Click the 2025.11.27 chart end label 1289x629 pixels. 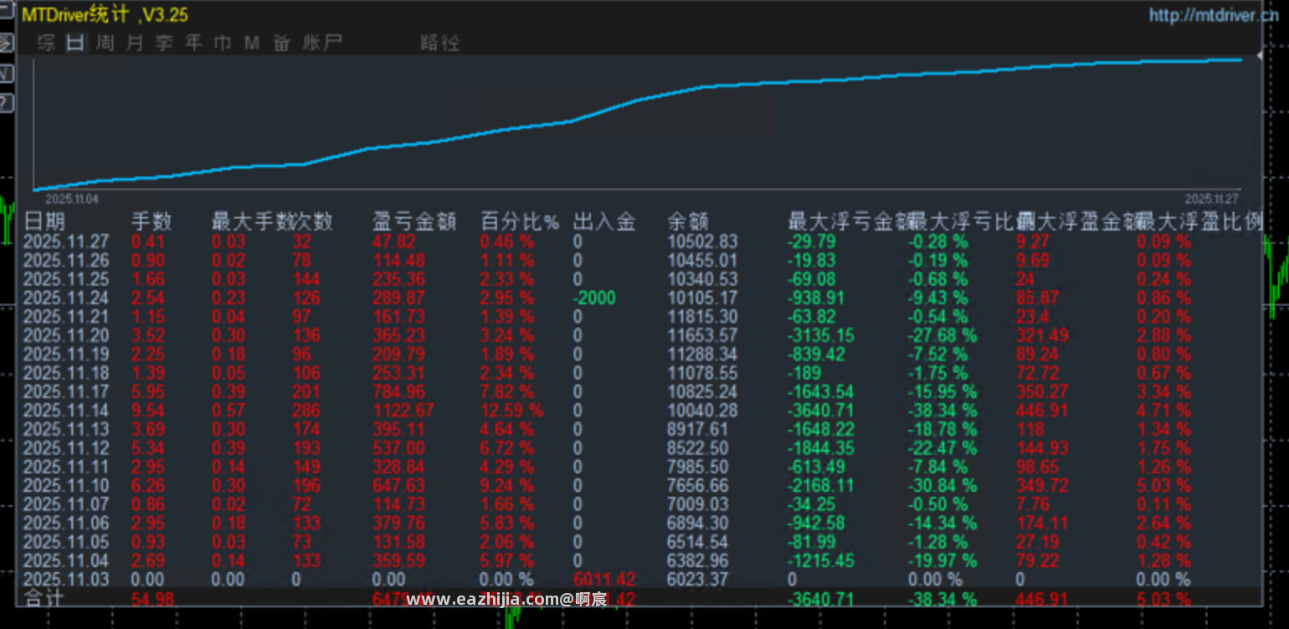click(x=1211, y=199)
